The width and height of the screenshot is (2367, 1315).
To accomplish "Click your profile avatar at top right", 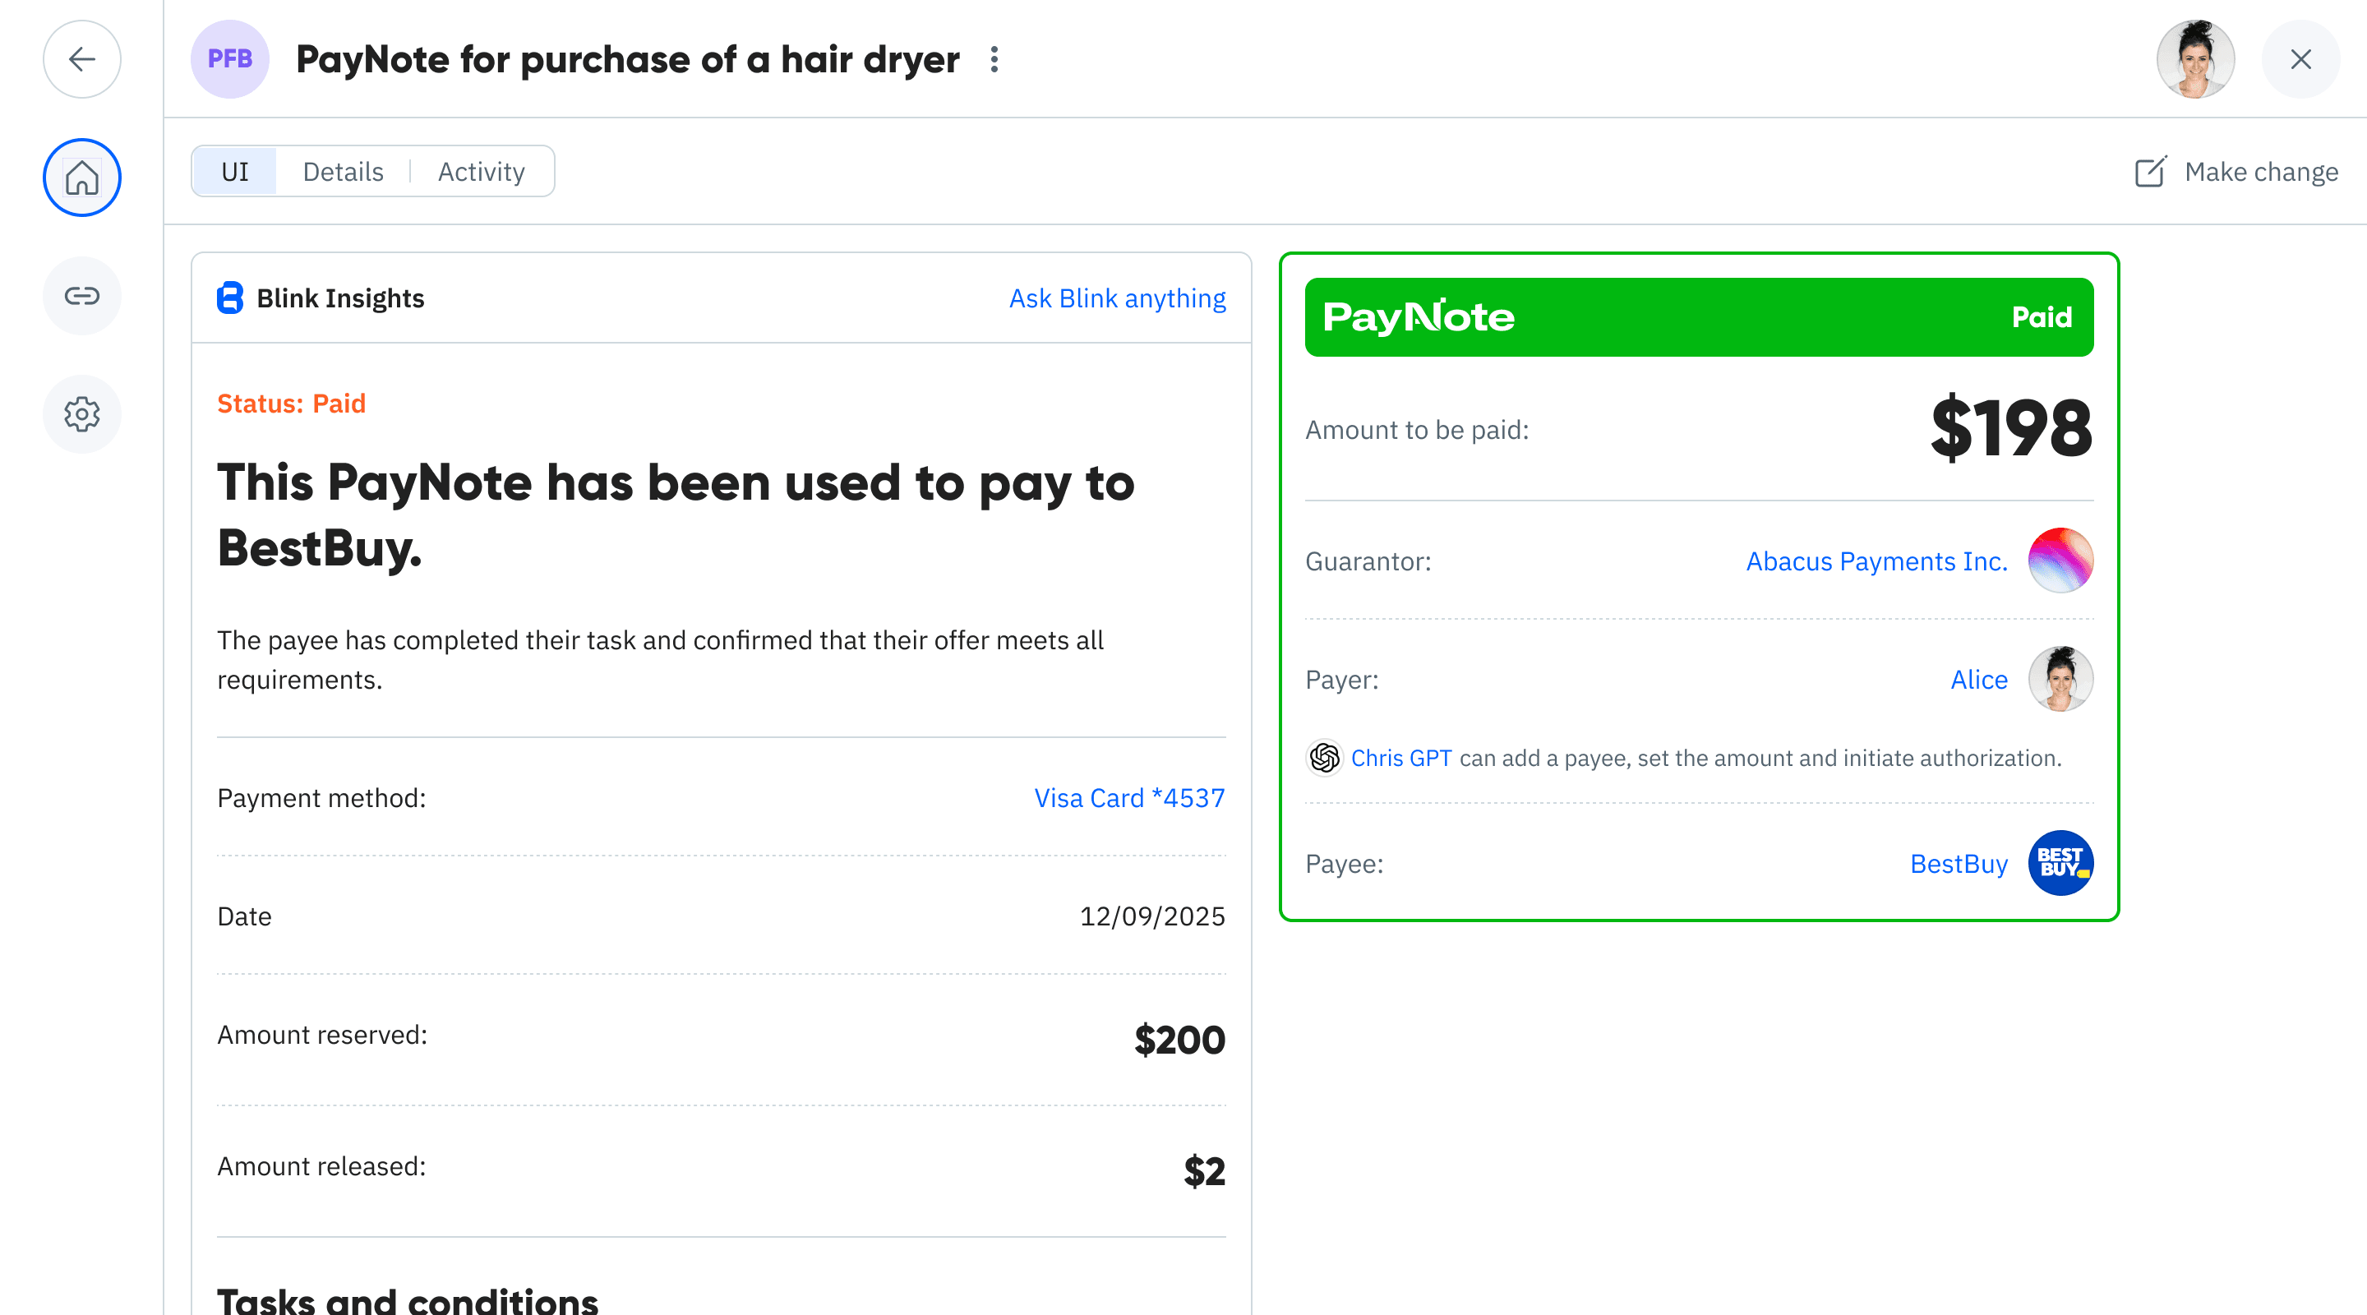I will (2195, 59).
